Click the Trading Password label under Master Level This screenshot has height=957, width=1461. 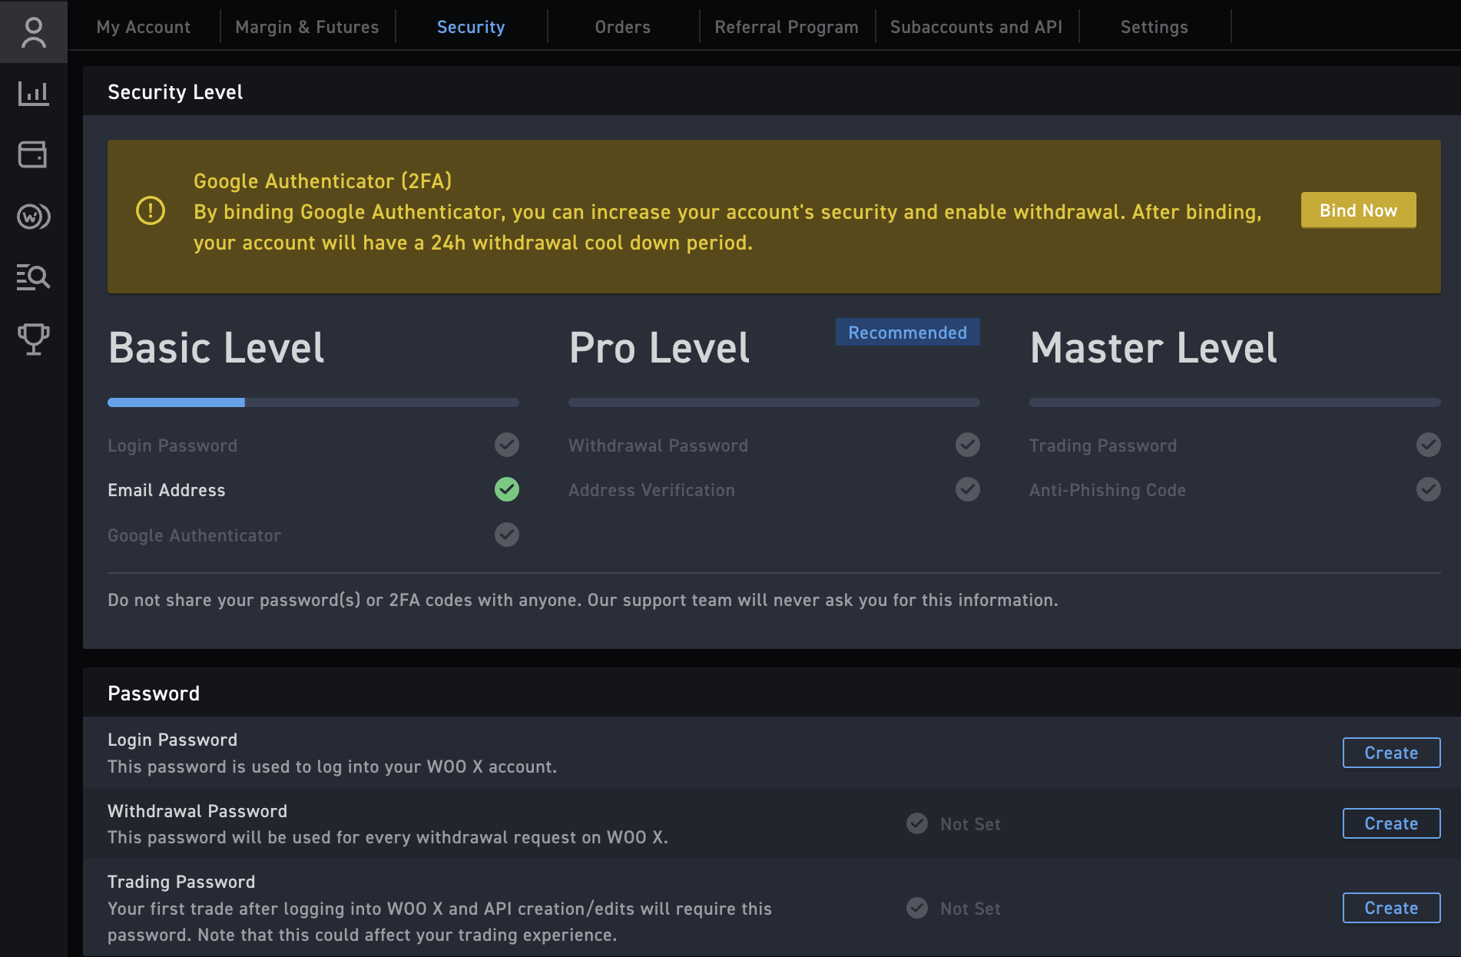pyautogui.click(x=1103, y=445)
